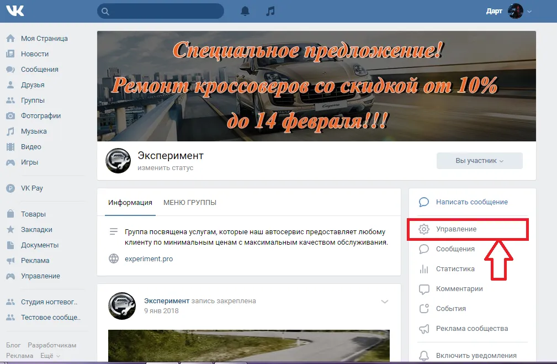Click the Видео film icon
The image size is (557, 364).
coord(10,146)
